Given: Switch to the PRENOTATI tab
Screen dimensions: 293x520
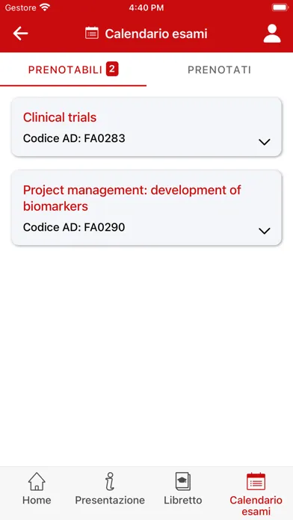Looking at the screenshot, I should tap(219, 69).
